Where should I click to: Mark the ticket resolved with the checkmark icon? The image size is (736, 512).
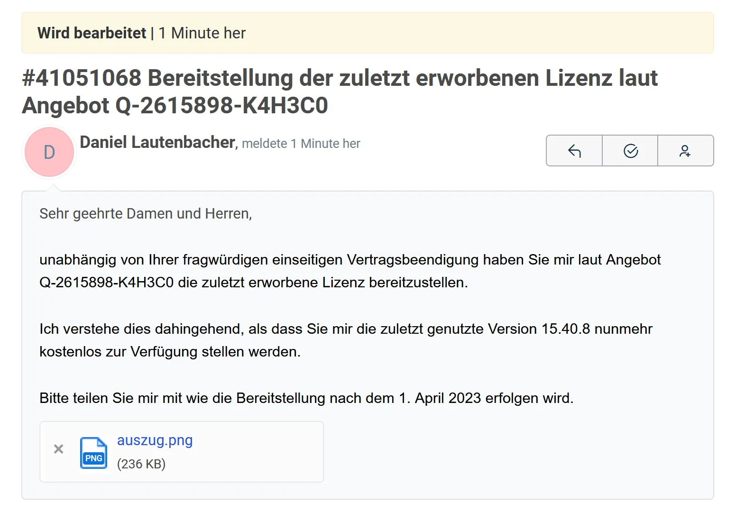click(x=630, y=150)
